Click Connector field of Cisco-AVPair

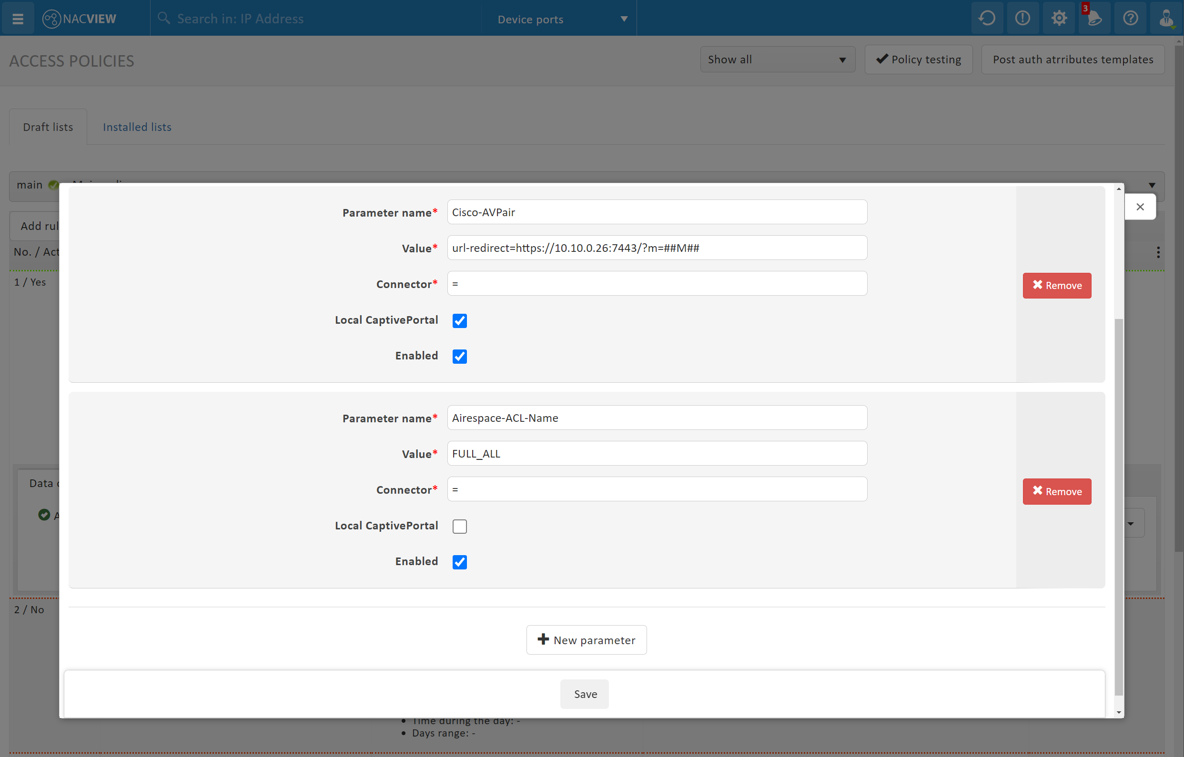(x=657, y=284)
